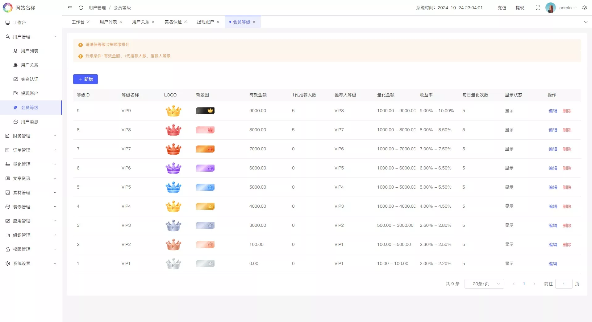Enter fullscreen using the expand icon

538,8
